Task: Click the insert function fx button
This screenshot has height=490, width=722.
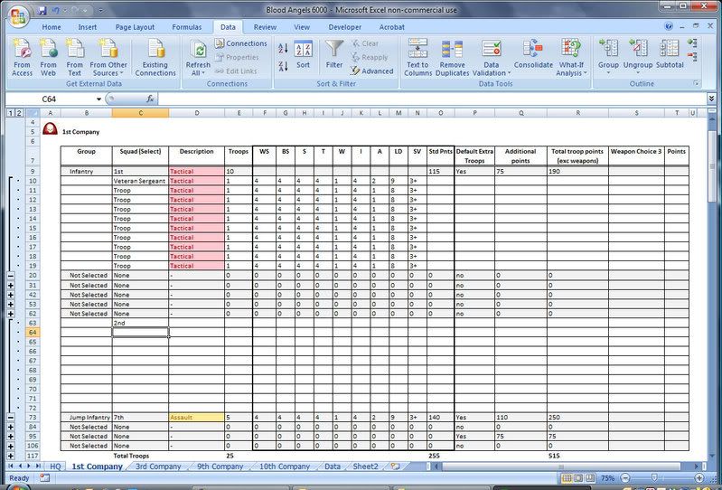Action: (150, 99)
